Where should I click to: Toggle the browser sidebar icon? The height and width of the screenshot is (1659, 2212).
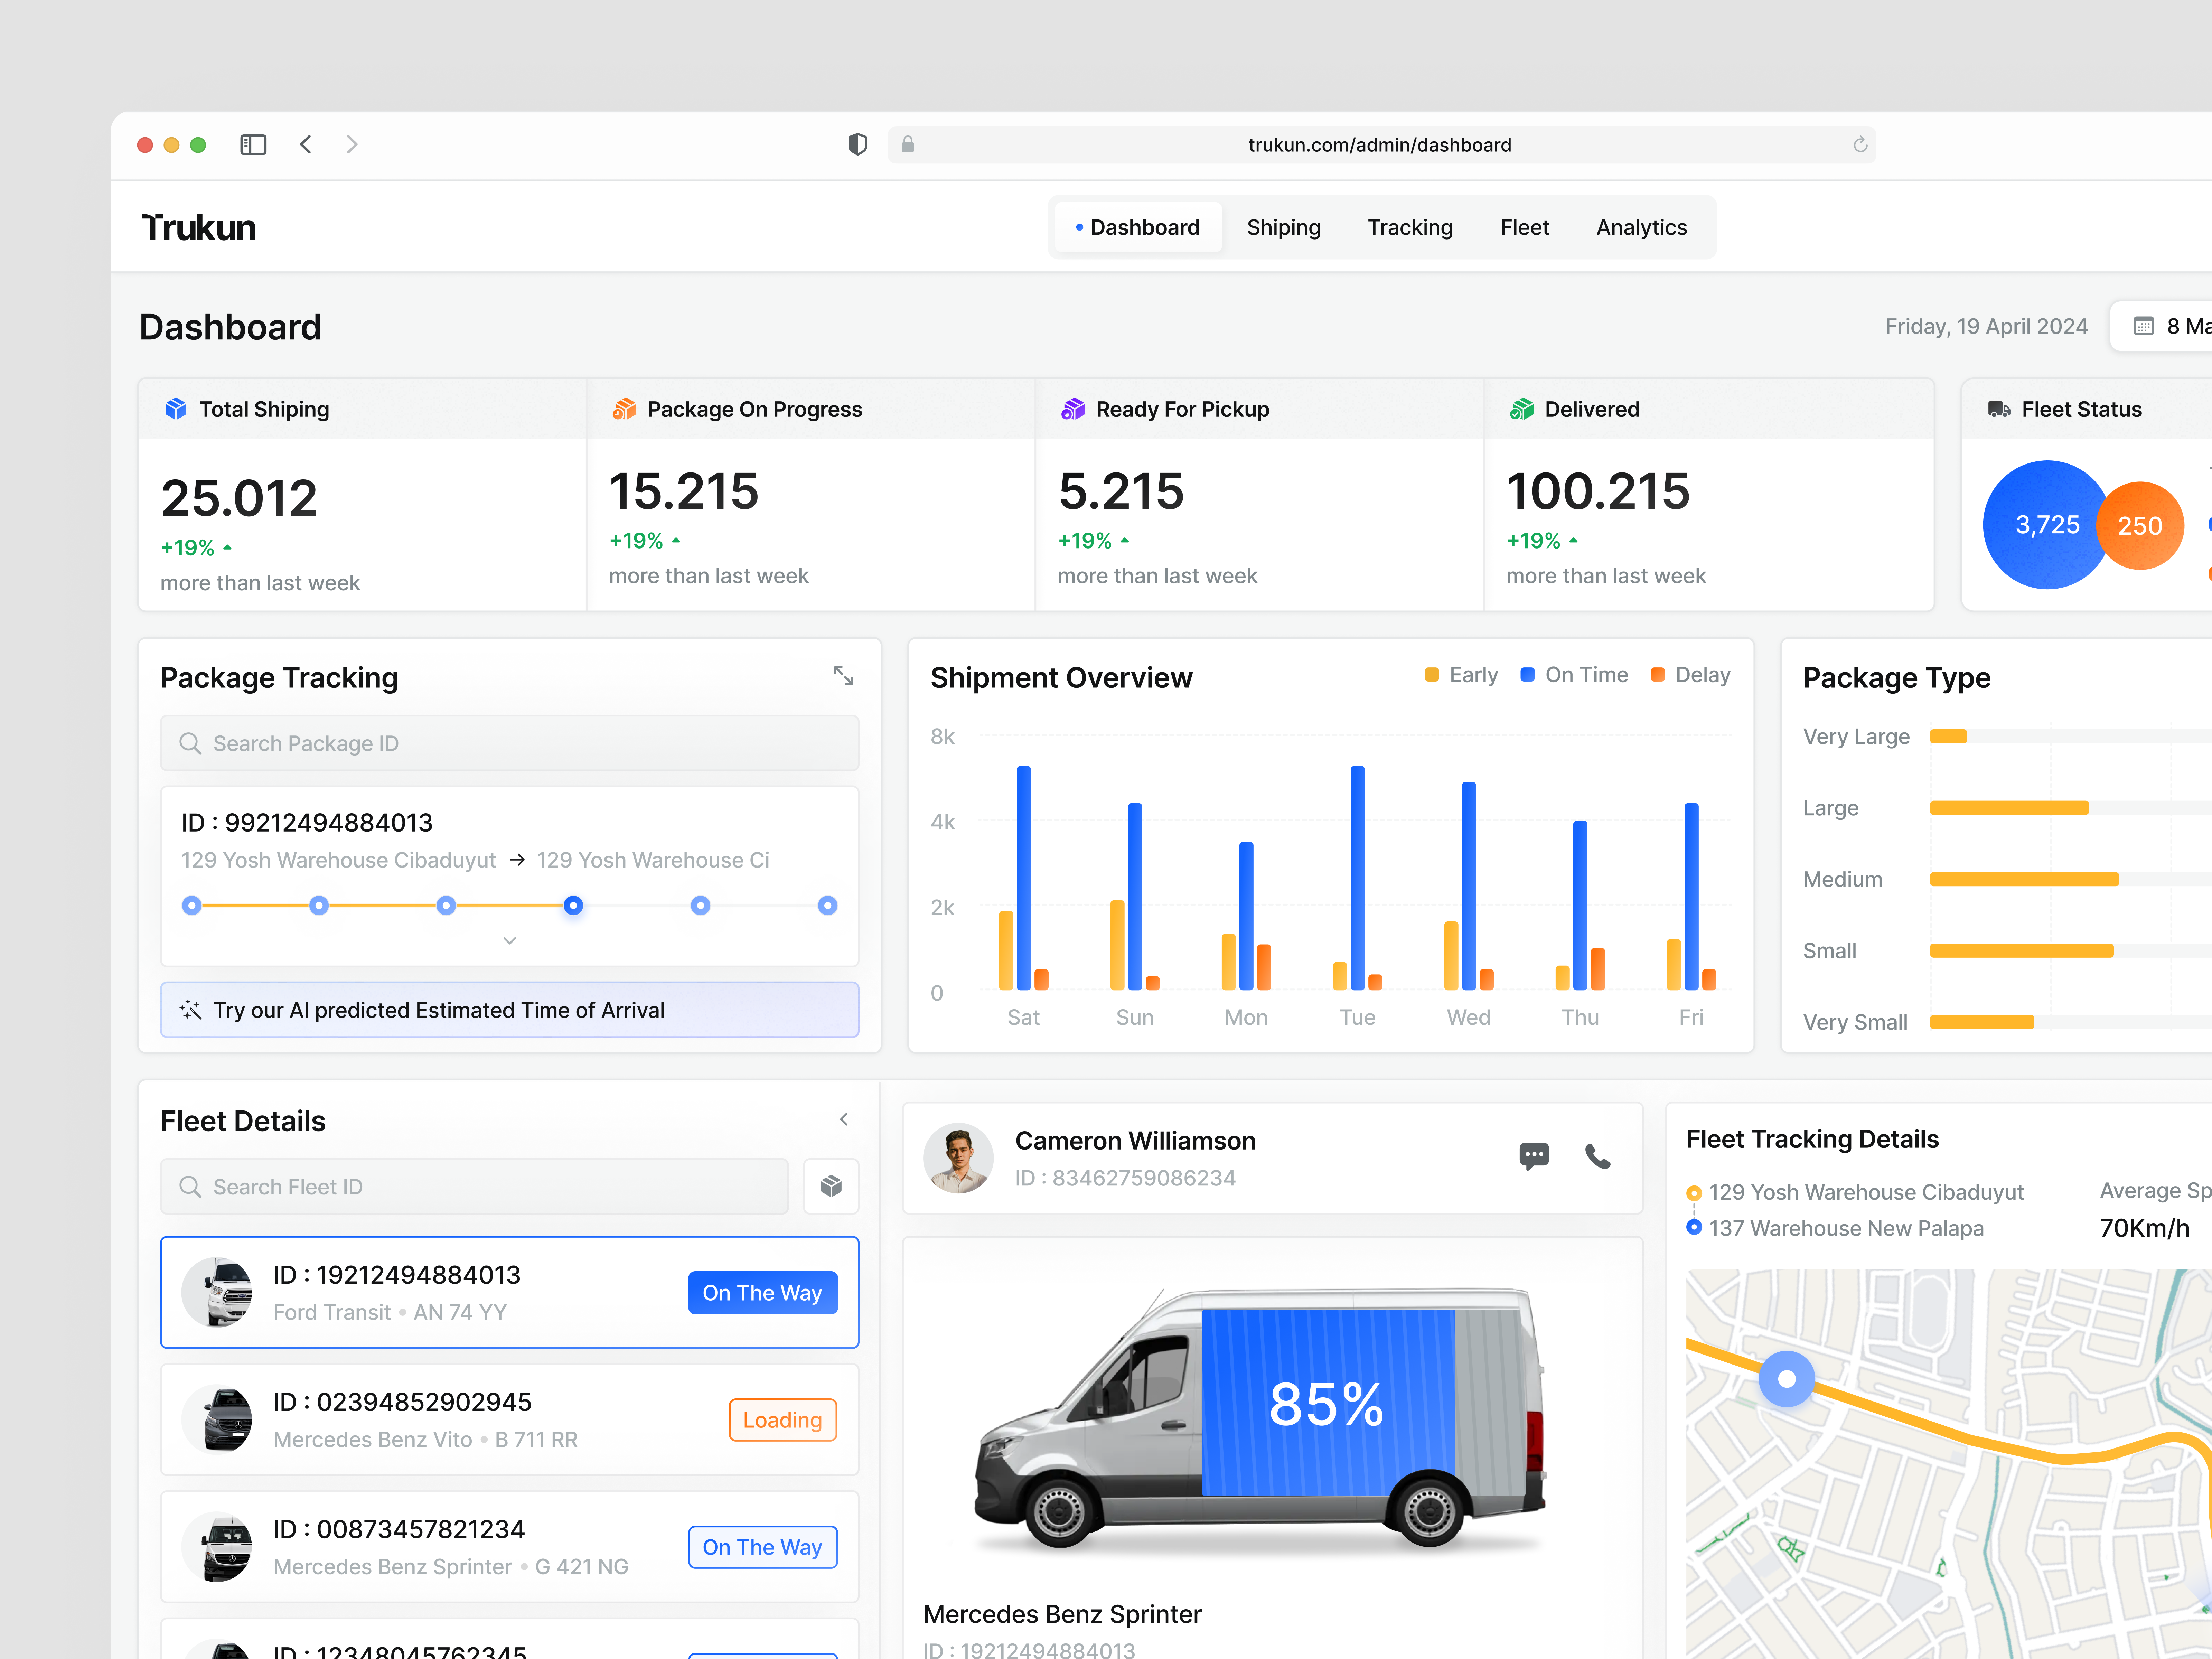pos(253,145)
